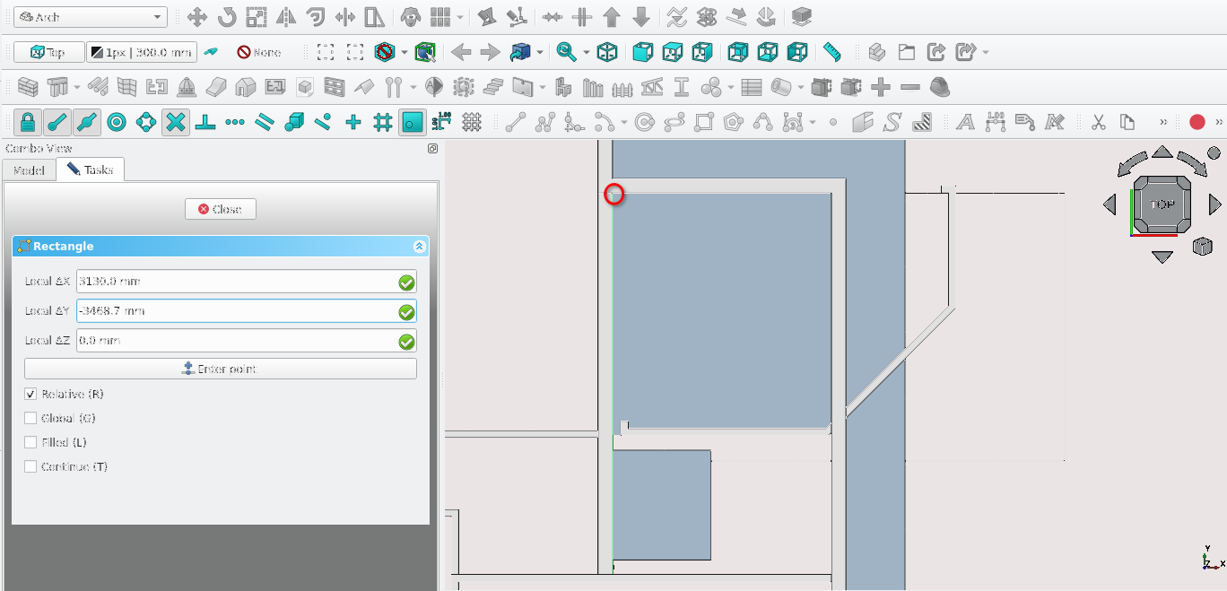Screen dimensions: 1227x591
Task: Enable Snap to Grid
Action: click(383, 122)
